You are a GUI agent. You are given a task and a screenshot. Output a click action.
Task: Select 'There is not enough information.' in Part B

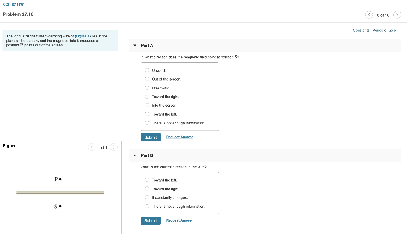point(147,206)
